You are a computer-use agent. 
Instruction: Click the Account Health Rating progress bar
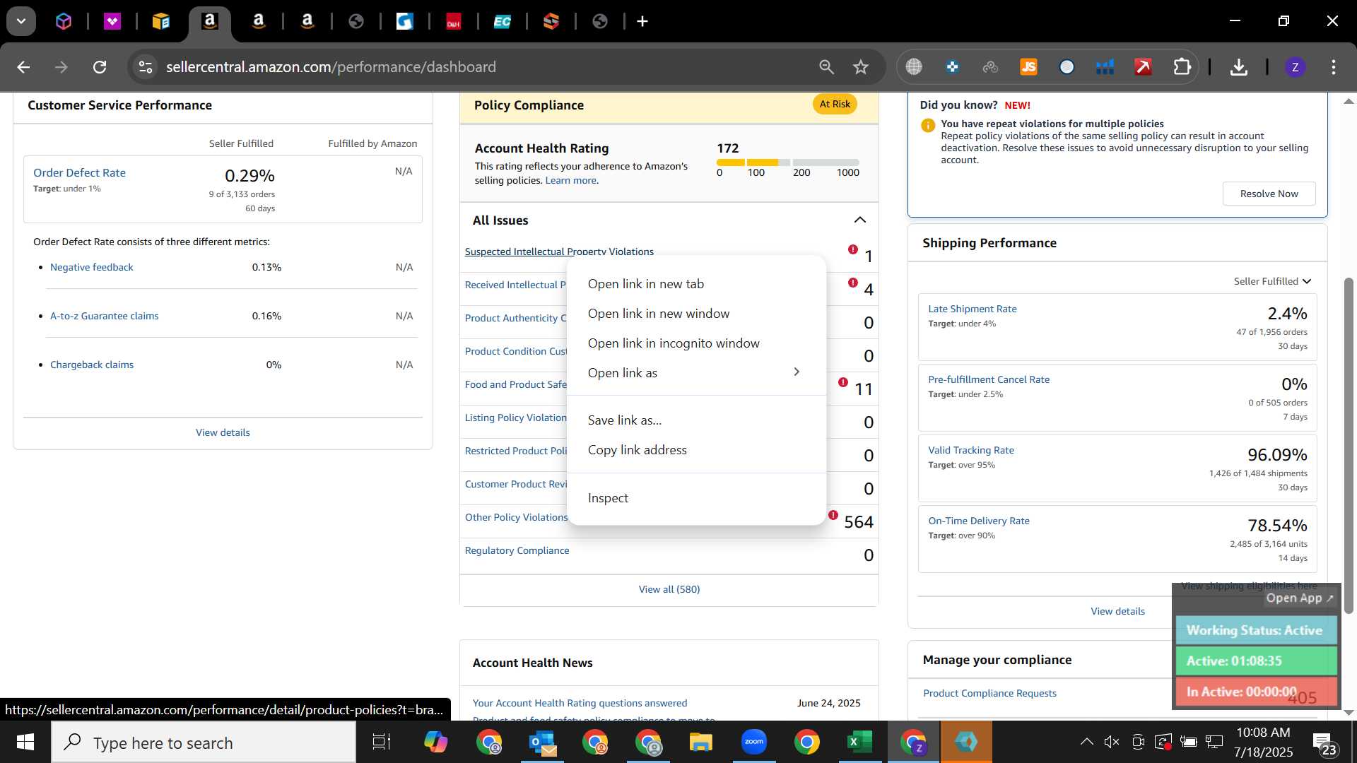[x=787, y=162]
